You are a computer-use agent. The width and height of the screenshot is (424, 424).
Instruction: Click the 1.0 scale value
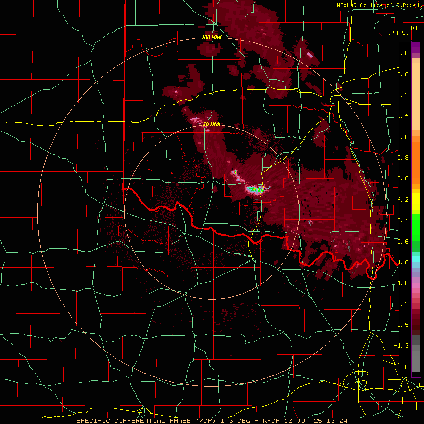[x=403, y=283]
